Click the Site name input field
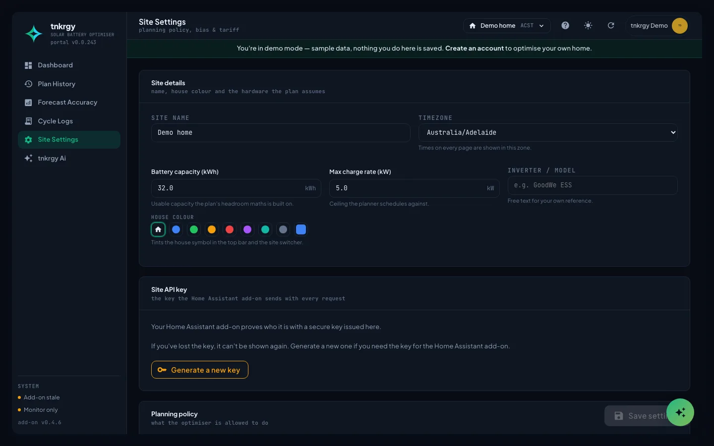 (281, 133)
